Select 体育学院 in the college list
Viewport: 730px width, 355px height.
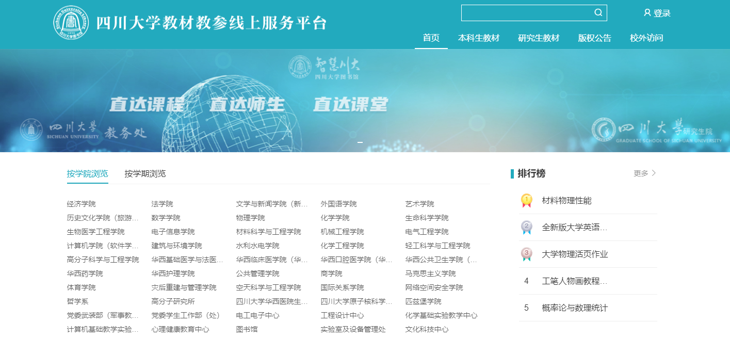82,288
